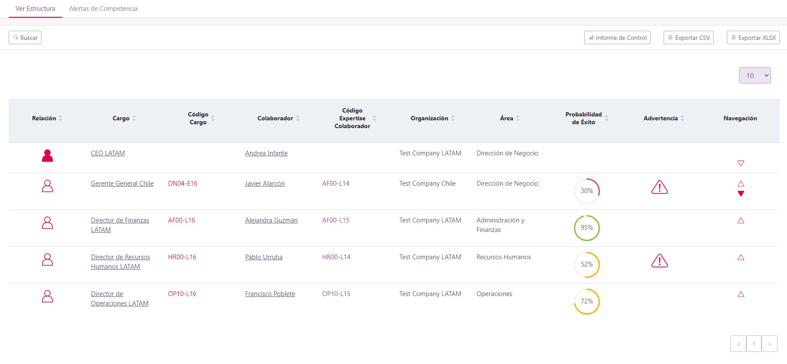Click the person icon for Director de Finanzas LATAM
The image size is (787, 364).
(47, 223)
